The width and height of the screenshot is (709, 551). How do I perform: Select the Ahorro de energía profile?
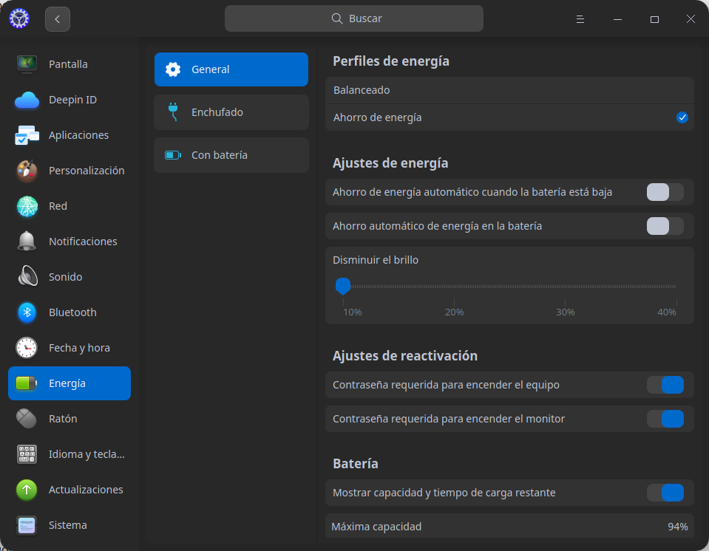click(x=509, y=117)
